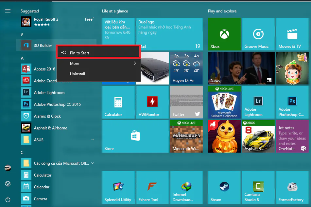Open the Các công cụ của Microsoft Office folder
This screenshot has width=311, height=207.
(x=57, y=163)
